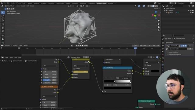
Task: Open viewport Options dropdown
Action: coord(157,9)
